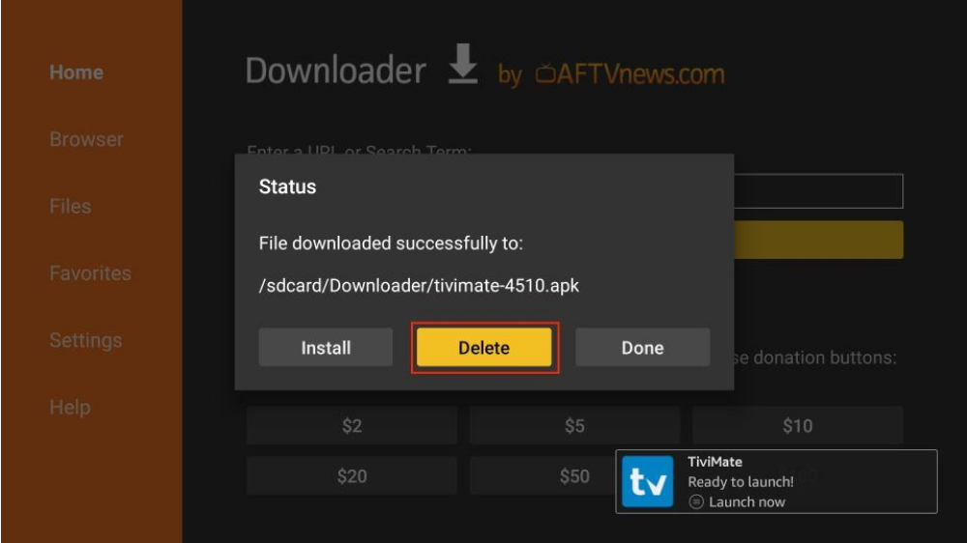Choose the $10 donation button
This screenshot has height=543, width=967.
798,425
